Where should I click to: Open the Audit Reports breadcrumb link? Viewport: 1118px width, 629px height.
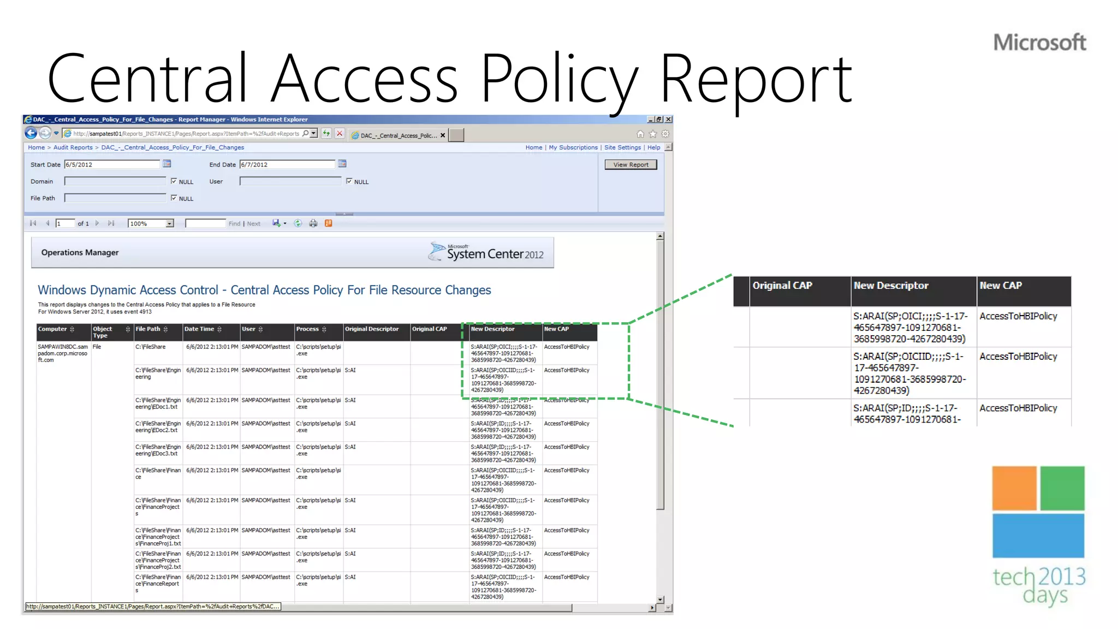point(73,147)
